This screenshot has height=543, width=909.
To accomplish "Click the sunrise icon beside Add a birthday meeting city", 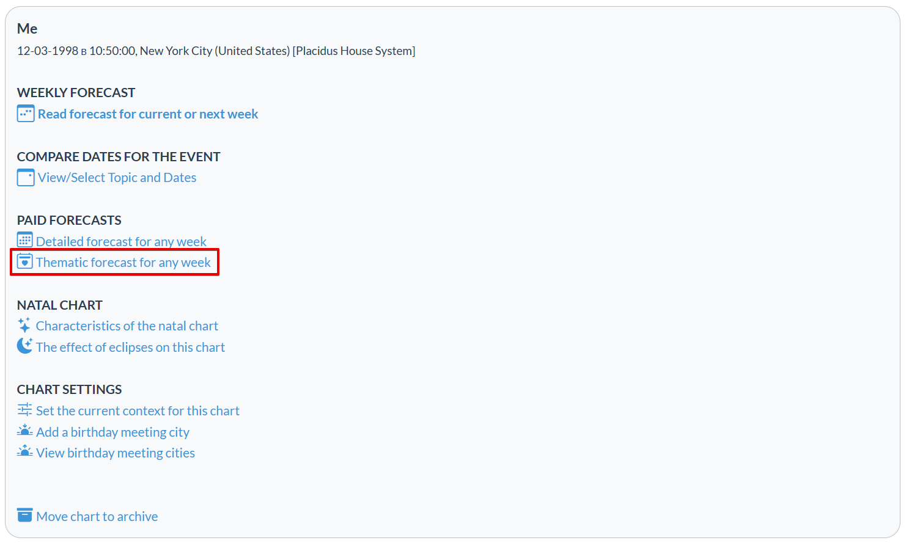I will coord(24,431).
